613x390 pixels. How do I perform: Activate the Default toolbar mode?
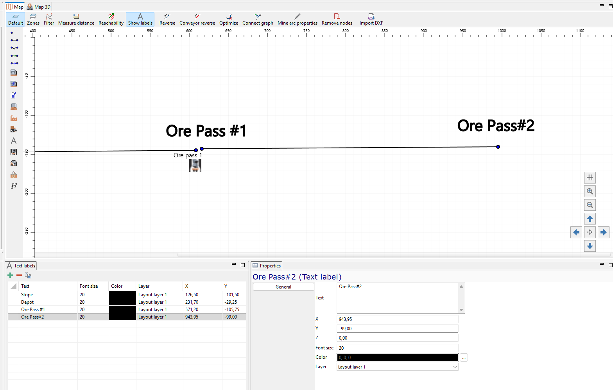click(x=16, y=19)
